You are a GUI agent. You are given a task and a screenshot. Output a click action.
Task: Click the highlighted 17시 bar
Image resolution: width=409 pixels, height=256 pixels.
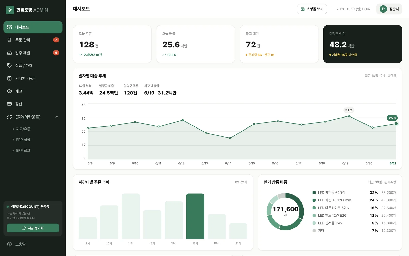point(195,216)
